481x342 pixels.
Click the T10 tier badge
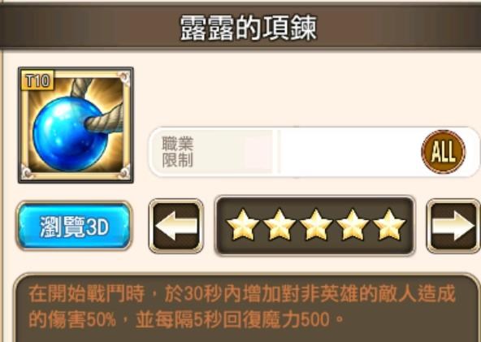37,80
